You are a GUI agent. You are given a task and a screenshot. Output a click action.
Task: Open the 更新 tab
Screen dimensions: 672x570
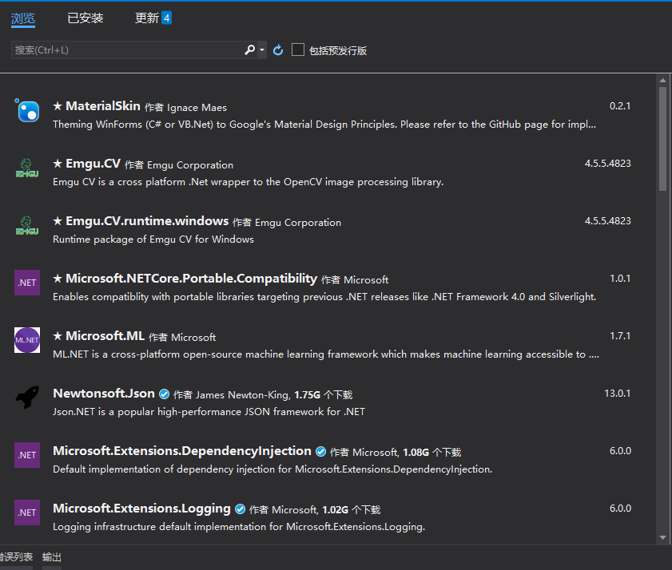tap(146, 18)
